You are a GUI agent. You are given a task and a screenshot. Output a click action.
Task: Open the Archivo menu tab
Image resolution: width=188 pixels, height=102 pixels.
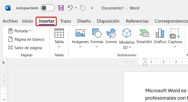(x=10, y=21)
